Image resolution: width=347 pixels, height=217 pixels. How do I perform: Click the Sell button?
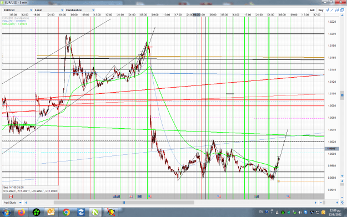tap(312, 10)
